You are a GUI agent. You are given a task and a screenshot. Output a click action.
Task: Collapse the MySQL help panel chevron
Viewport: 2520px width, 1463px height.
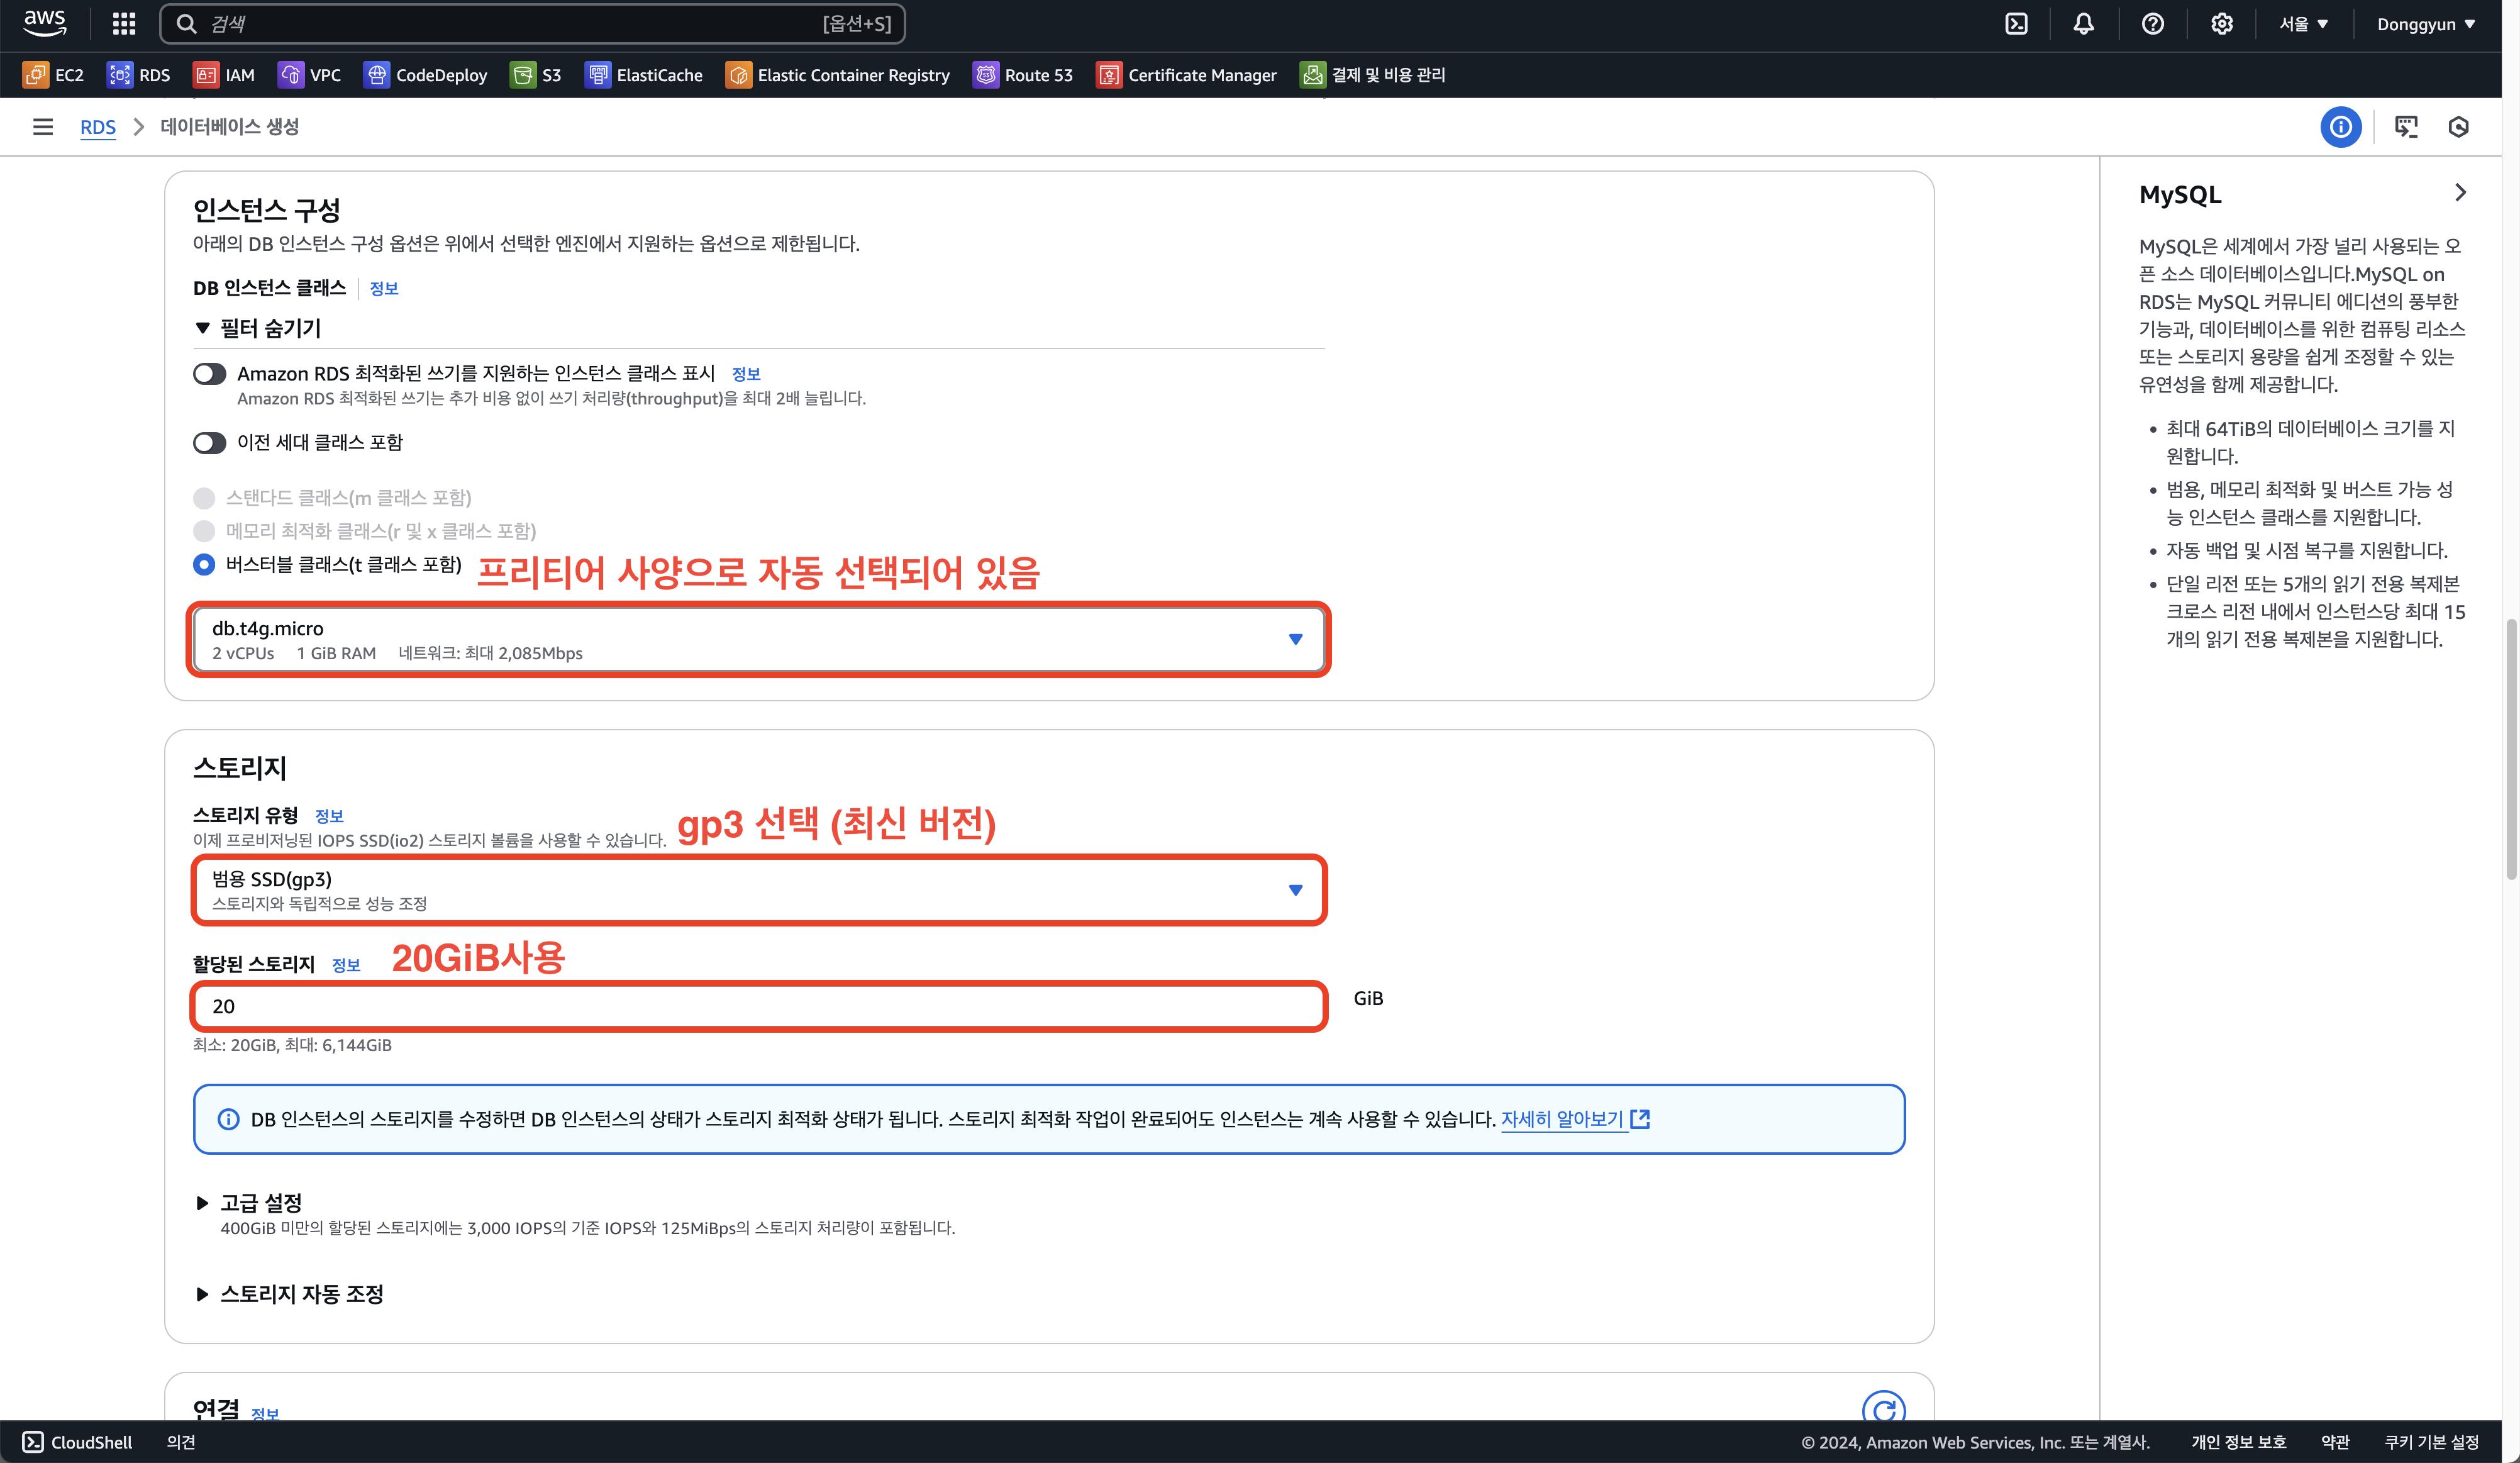[x=2460, y=193]
